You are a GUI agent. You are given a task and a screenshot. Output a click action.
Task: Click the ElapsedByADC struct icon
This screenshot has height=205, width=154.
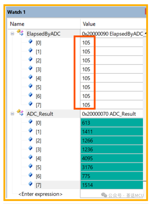pyautogui.click(x=20, y=32)
